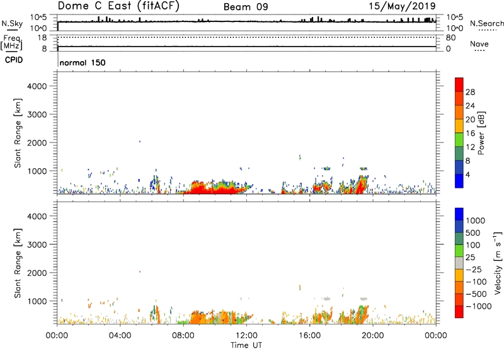
Task: Click the date "15/May/2019"
Action: click(402, 6)
